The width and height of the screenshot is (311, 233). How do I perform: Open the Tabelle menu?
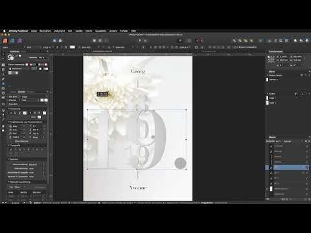pyautogui.click(x=79, y=31)
